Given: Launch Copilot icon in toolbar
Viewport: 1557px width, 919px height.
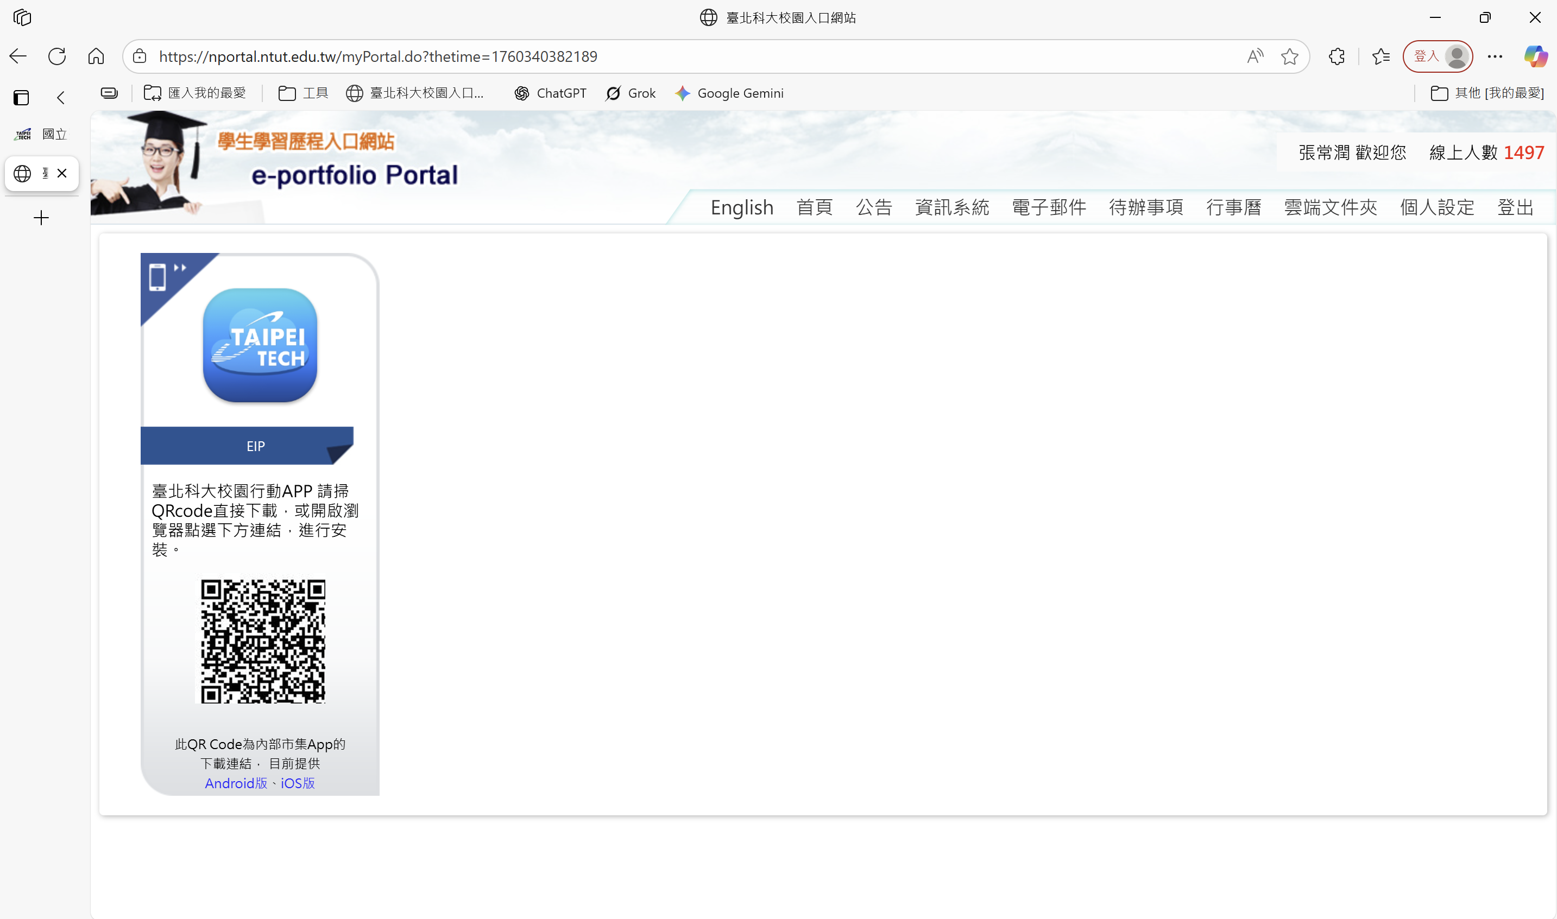Looking at the screenshot, I should click(x=1535, y=56).
